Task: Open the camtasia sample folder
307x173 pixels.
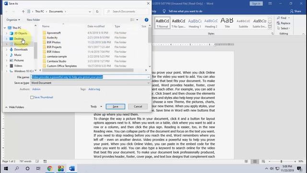Action: [x=57, y=56]
